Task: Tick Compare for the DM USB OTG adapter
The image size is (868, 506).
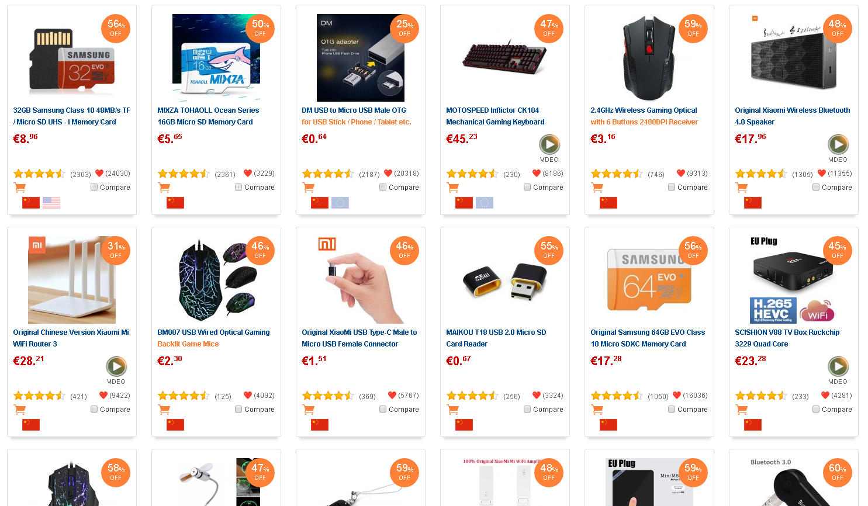Action: 383,187
